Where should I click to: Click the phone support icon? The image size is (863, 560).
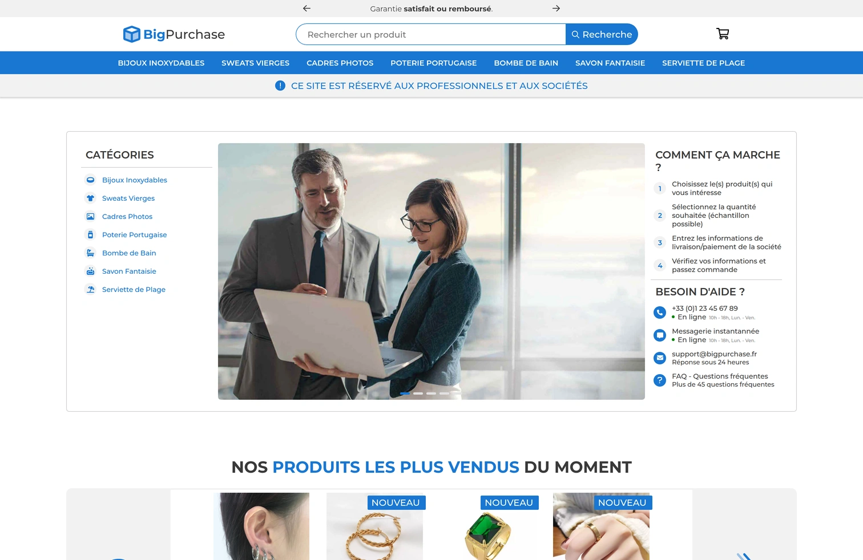click(660, 313)
